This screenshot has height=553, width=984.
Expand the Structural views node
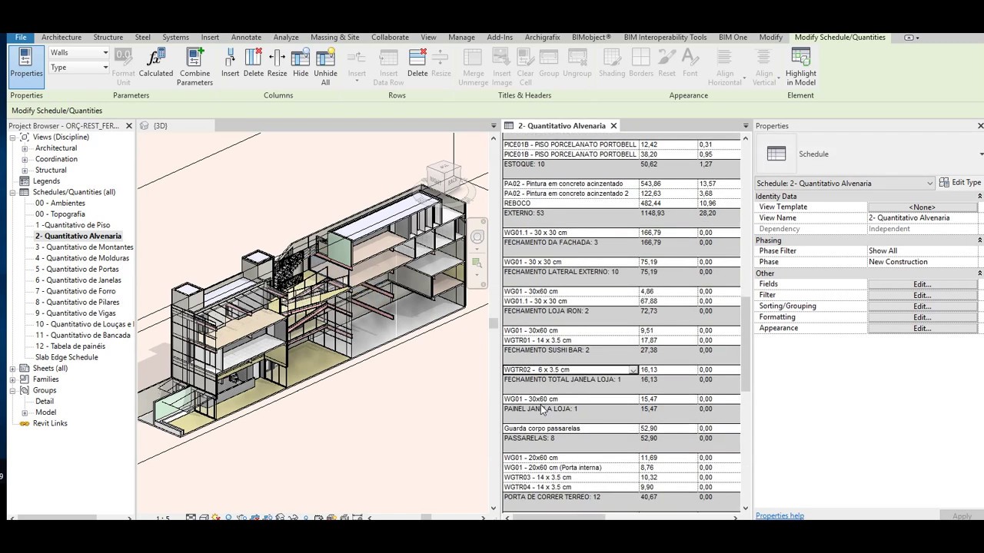(x=25, y=170)
